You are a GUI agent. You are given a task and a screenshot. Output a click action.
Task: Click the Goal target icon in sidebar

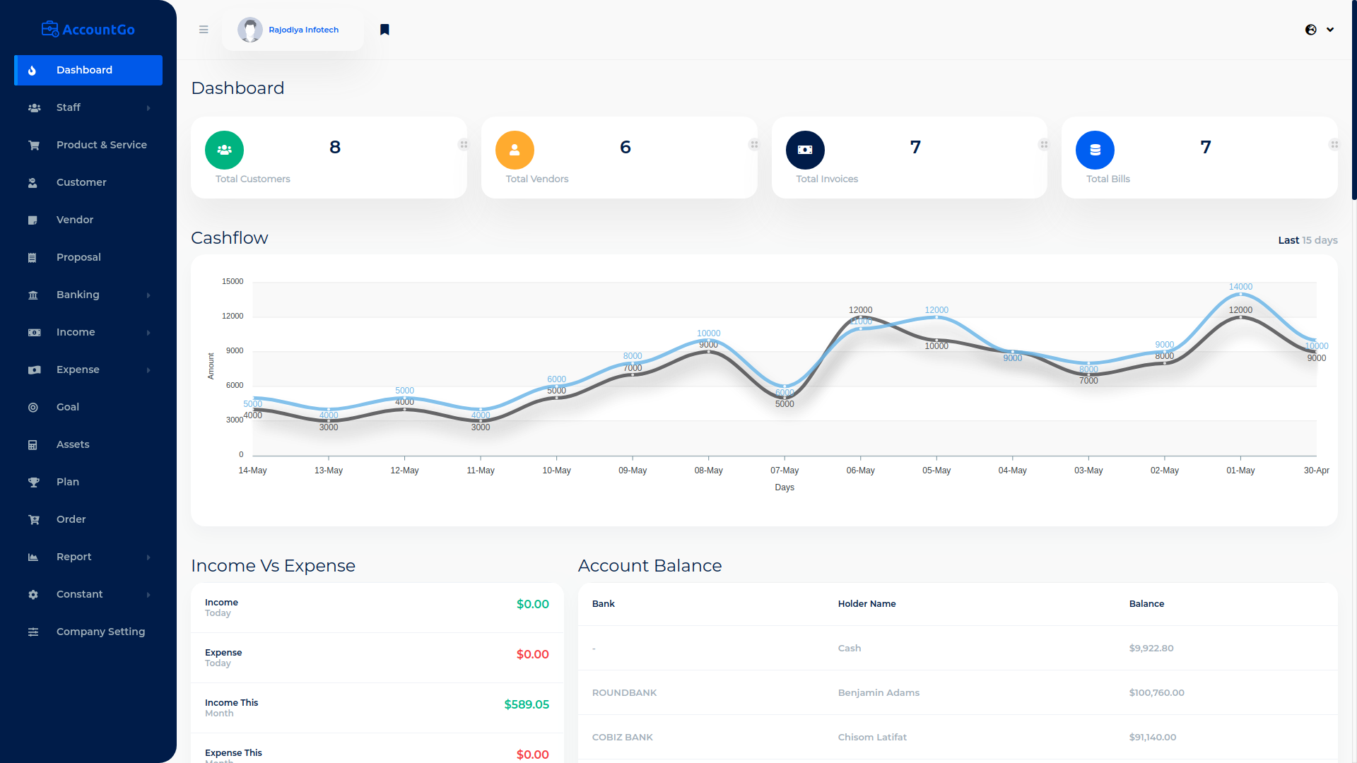click(33, 408)
